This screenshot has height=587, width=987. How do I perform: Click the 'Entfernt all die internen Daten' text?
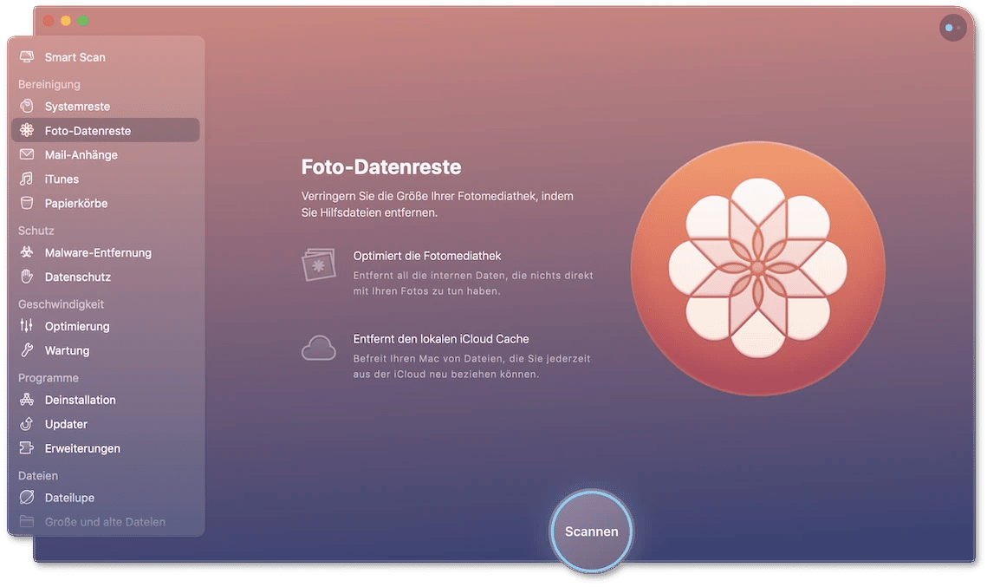pyautogui.click(x=473, y=283)
